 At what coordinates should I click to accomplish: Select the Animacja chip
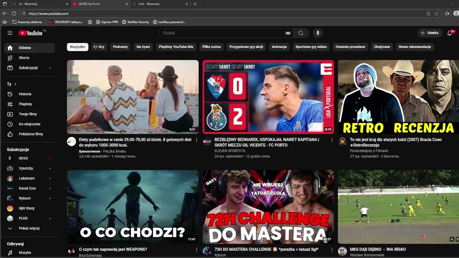tap(279, 47)
